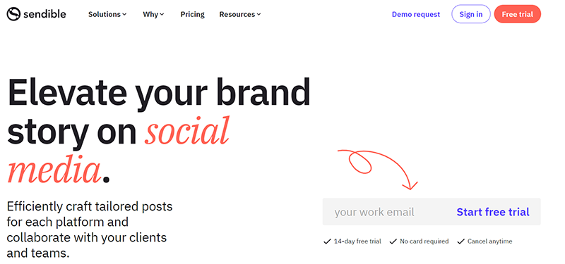Expand the Why menu chevron
Image resolution: width=565 pixels, height=264 pixels.
click(x=162, y=15)
